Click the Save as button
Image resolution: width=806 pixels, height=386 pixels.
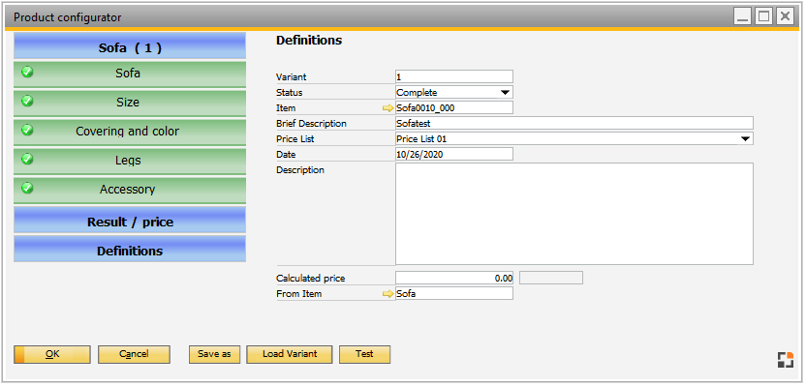click(x=214, y=354)
